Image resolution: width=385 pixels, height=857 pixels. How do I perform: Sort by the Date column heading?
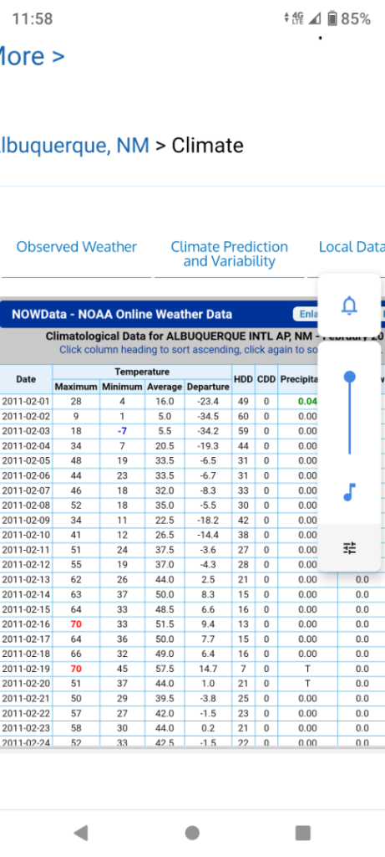[26, 379]
